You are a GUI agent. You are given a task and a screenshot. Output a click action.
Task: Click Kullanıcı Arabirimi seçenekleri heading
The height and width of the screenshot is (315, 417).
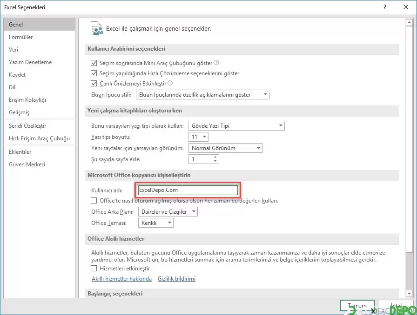pos(126,49)
